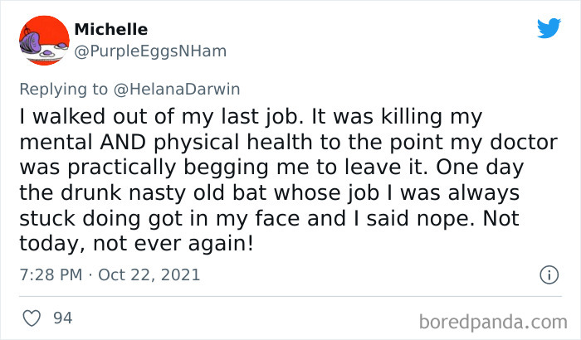Open the @PurpleEggsNHam handle
Image resolution: width=581 pixels, height=340 pixels.
point(149,51)
